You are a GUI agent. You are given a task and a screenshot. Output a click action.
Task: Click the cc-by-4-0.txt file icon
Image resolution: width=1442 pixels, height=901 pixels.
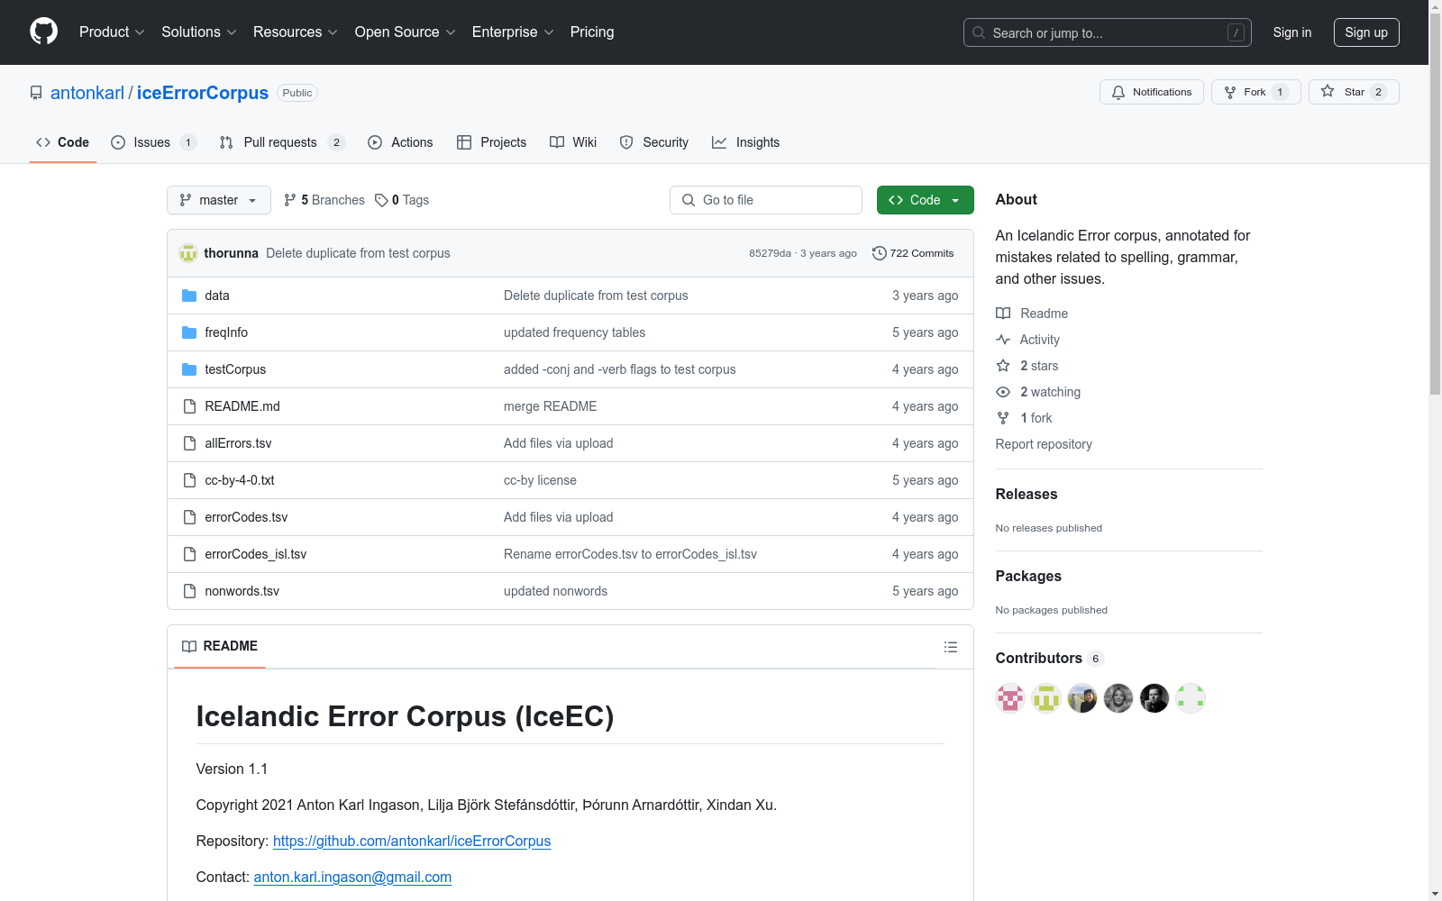tap(189, 480)
